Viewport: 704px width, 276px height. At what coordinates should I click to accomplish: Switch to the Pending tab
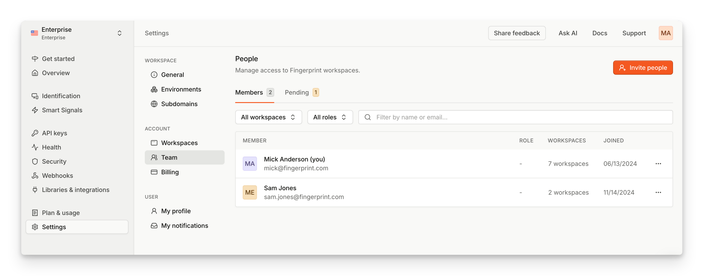302,92
